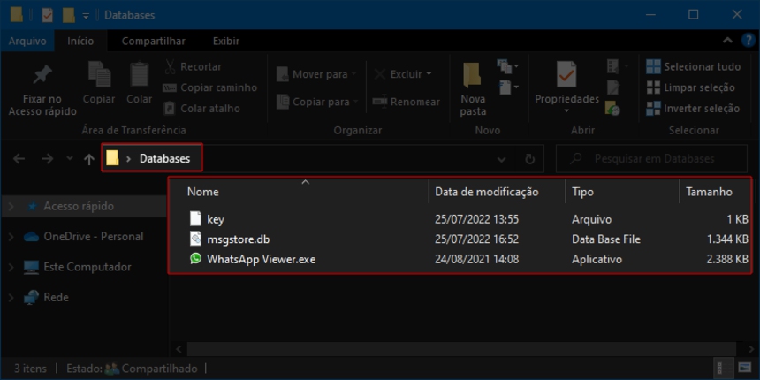Open the Arquivo tab
This screenshot has height=380, width=760.
(x=27, y=42)
